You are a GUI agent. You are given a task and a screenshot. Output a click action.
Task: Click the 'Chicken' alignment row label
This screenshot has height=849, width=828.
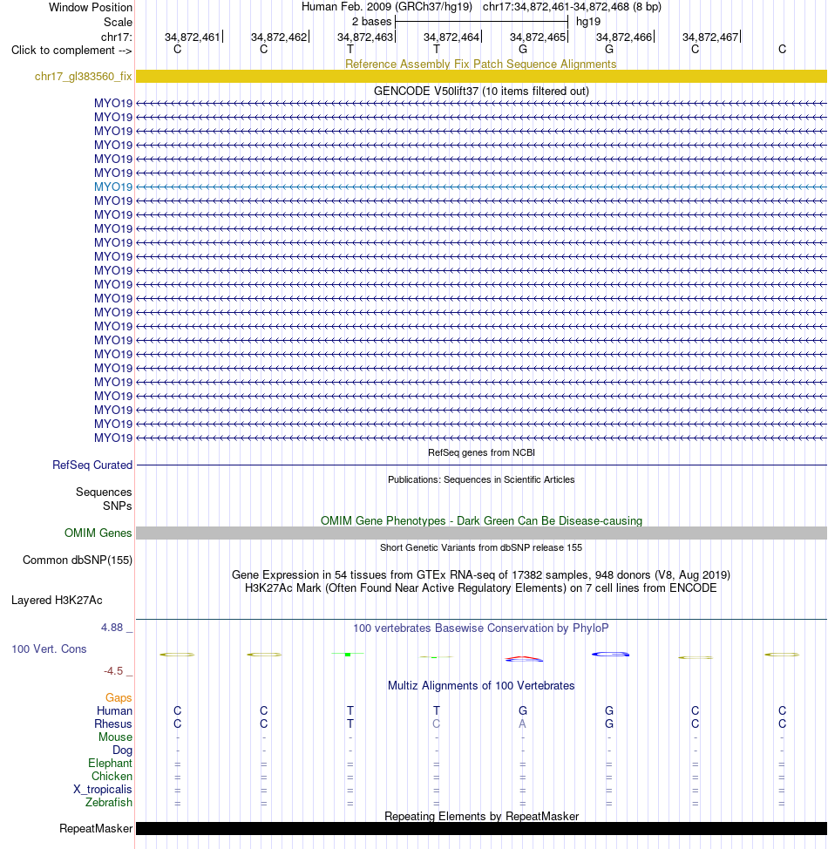[x=112, y=776]
